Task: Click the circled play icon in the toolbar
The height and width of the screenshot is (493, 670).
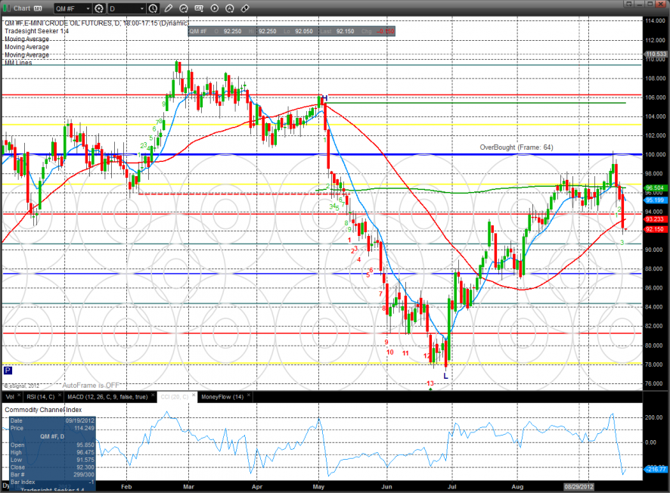Action: pos(215,8)
